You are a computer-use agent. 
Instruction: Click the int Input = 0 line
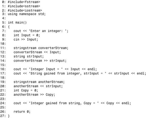27,35
